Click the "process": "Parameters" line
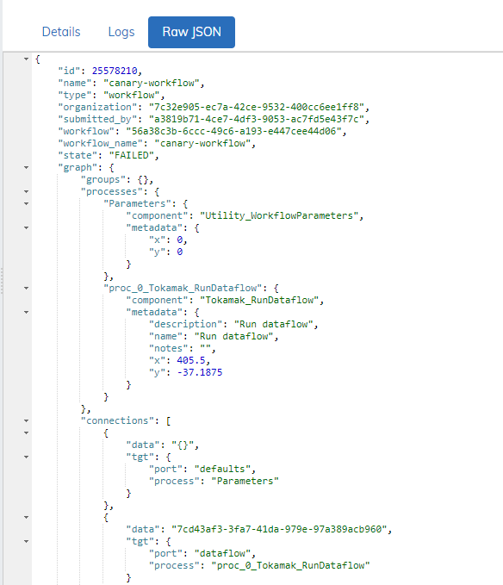Viewport: 503px width, 585px height. 214,481
